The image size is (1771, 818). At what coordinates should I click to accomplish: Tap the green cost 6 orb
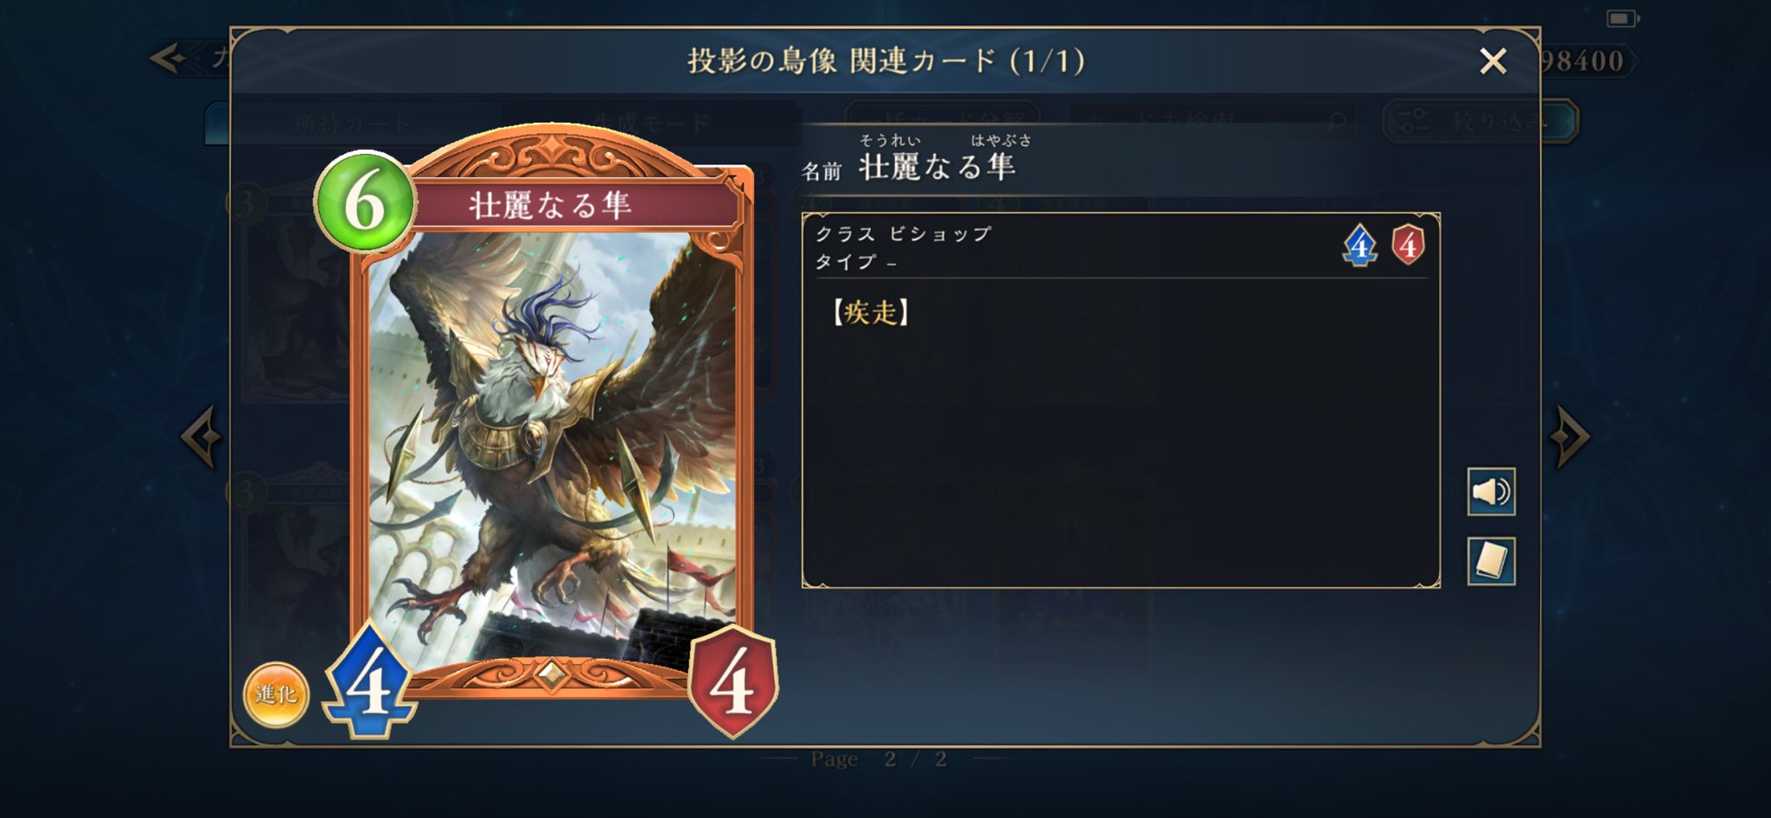tap(364, 202)
